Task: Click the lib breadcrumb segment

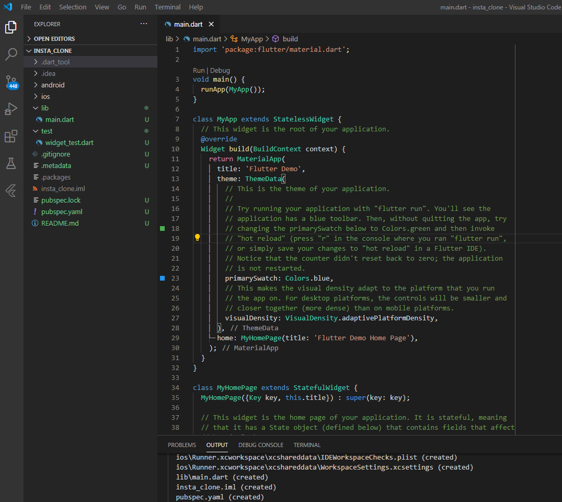Action: [x=169, y=39]
